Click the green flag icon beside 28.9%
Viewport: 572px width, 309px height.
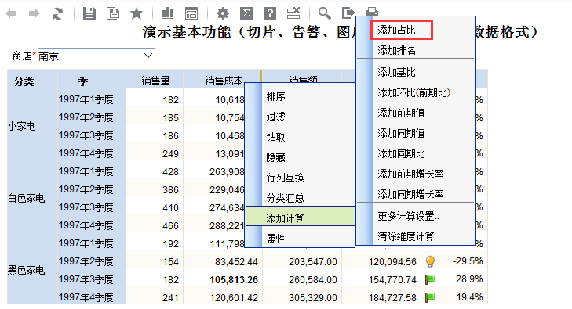click(430, 279)
